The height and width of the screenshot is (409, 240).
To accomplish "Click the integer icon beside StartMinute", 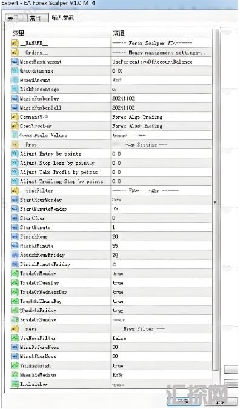I will point(15,227).
